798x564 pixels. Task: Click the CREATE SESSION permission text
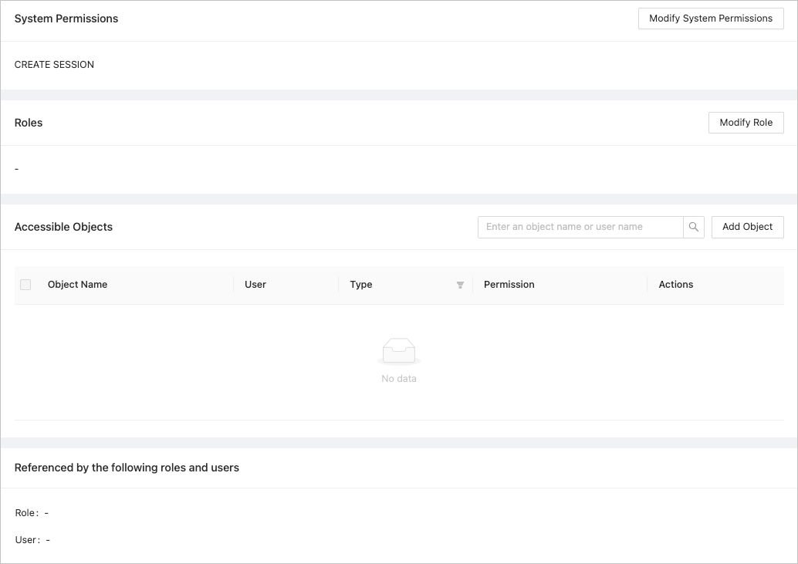pyautogui.click(x=54, y=65)
